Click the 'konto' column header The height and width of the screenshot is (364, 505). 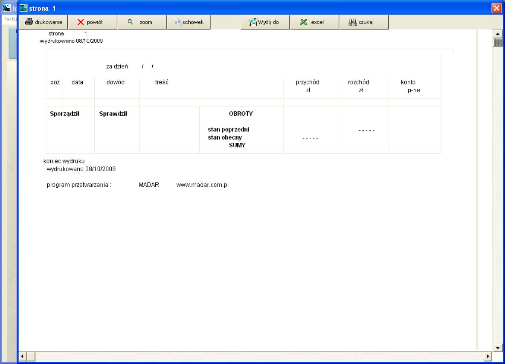pos(408,82)
